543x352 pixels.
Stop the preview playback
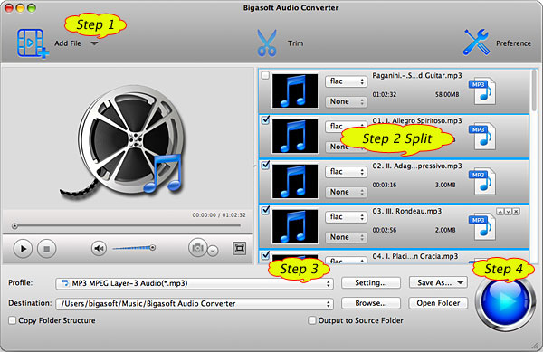click(47, 249)
